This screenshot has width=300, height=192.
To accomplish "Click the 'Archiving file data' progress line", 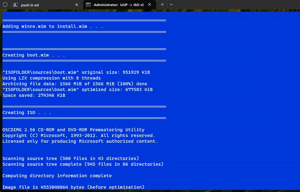I will (x=75, y=84).
